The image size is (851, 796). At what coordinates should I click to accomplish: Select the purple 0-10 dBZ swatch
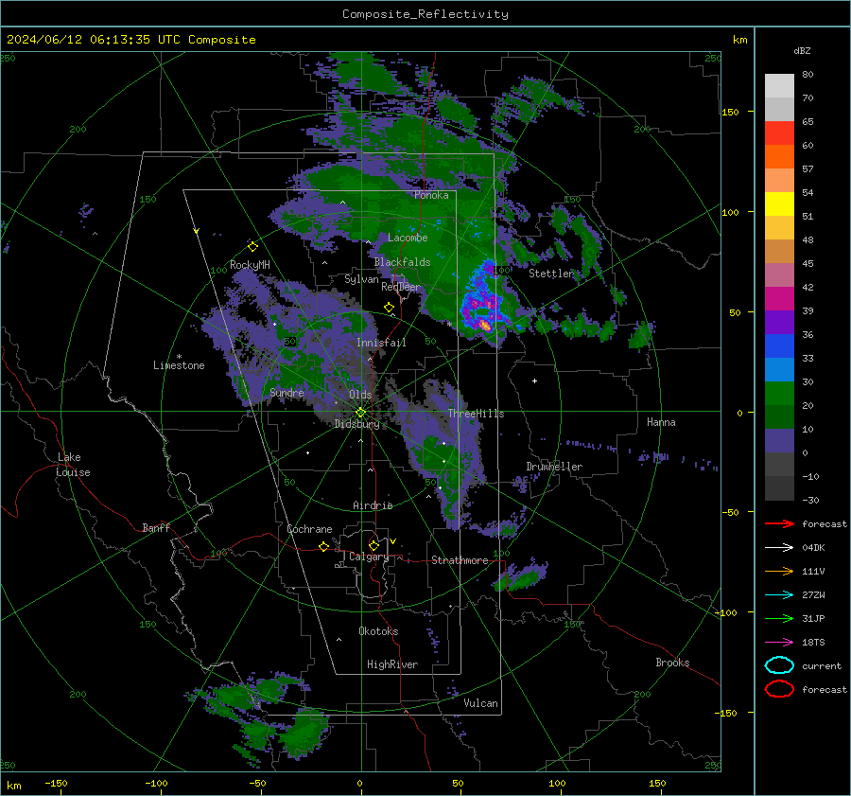coord(779,441)
